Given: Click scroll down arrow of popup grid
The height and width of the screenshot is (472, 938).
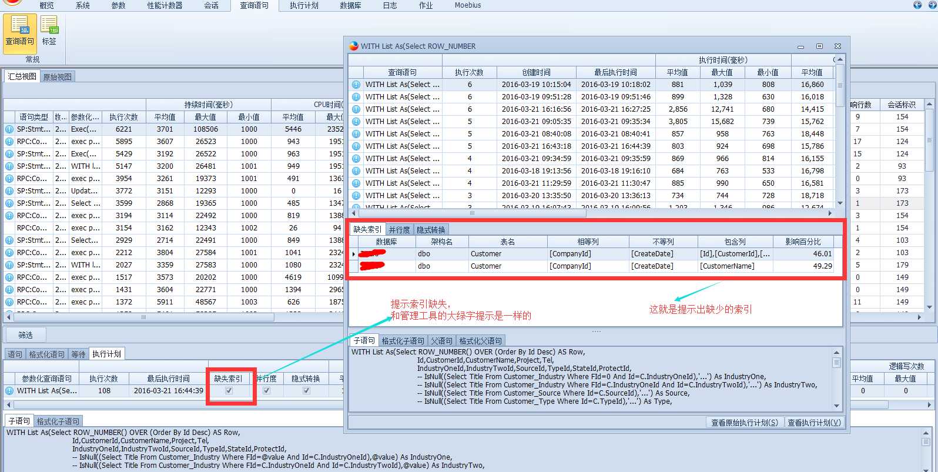Looking at the screenshot, I should tap(840, 203).
